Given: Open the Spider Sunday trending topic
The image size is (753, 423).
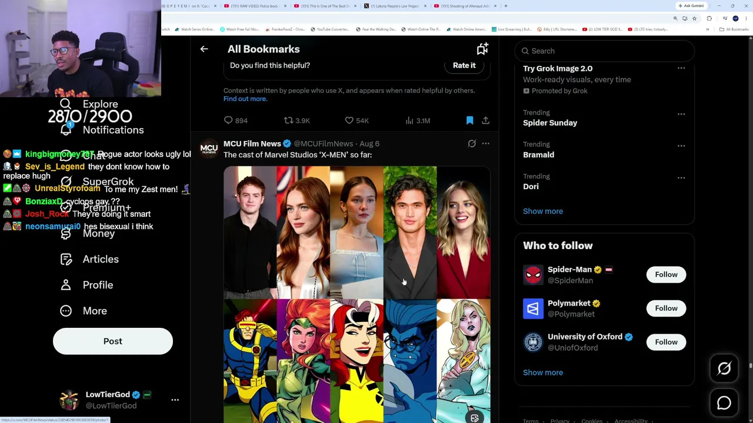Looking at the screenshot, I should (x=550, y=123).
